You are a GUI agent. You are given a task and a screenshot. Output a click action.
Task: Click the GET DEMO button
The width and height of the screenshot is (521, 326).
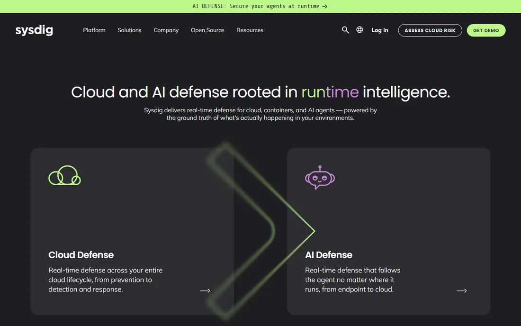[486, 30]
